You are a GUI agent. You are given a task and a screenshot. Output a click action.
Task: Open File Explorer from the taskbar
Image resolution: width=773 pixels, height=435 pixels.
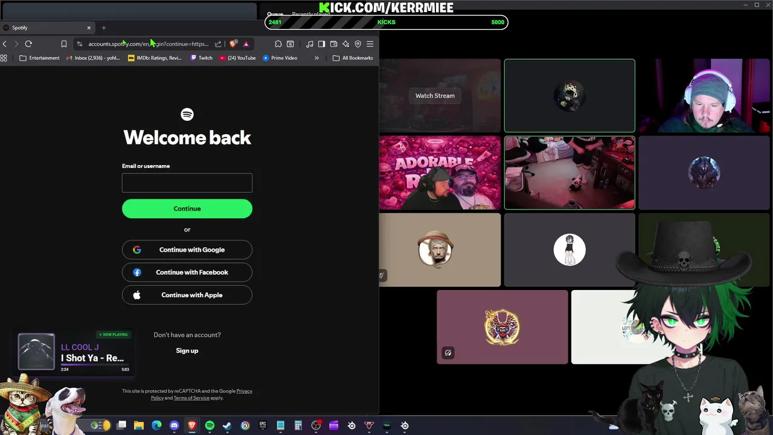point(139,425)
